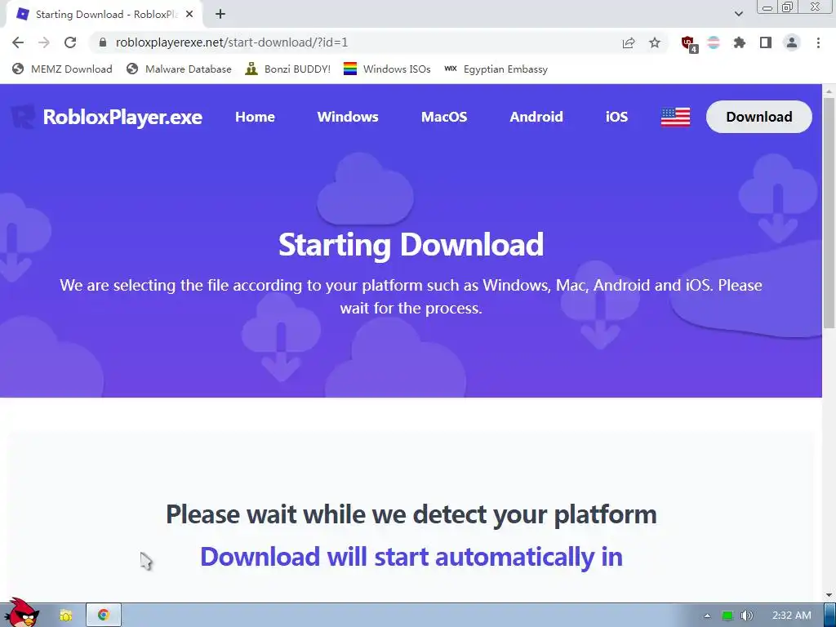
Task: Click the green network tray icon
Action: point(727,616)
